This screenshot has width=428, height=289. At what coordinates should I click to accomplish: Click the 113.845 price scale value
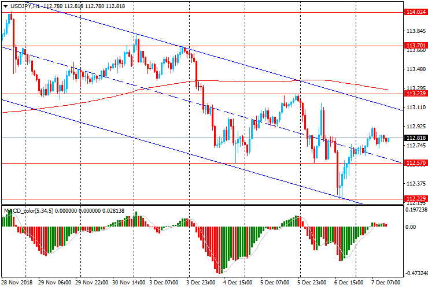(x=416, y=31)
